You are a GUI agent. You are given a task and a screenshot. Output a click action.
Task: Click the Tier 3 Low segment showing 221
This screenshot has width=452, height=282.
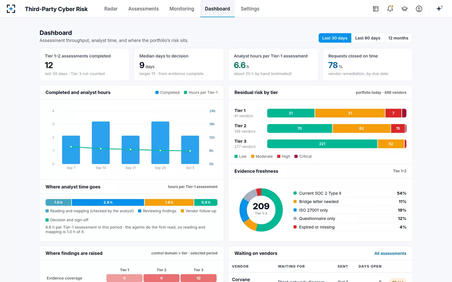click(x=322, y=144)
